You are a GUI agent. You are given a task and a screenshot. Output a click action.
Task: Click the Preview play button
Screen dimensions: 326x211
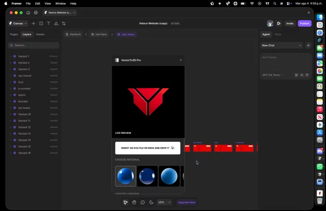(279, 23)
